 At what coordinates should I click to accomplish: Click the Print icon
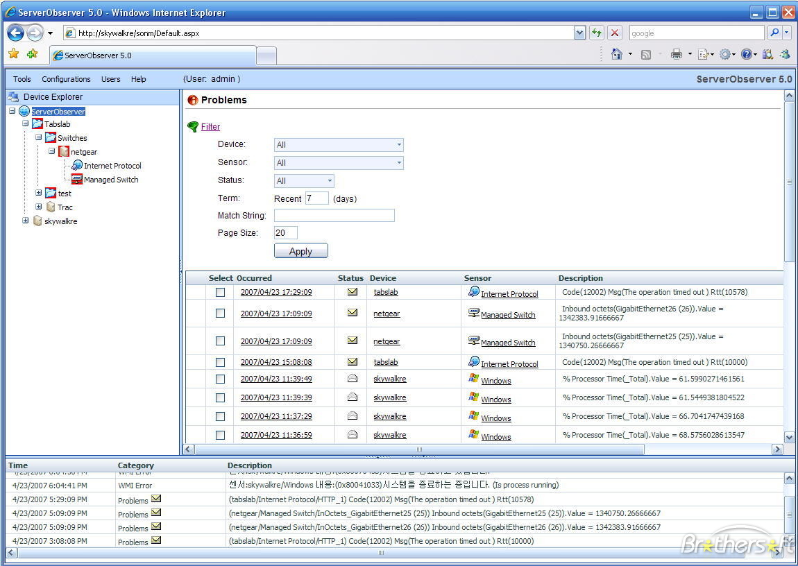tap(677, 54)
